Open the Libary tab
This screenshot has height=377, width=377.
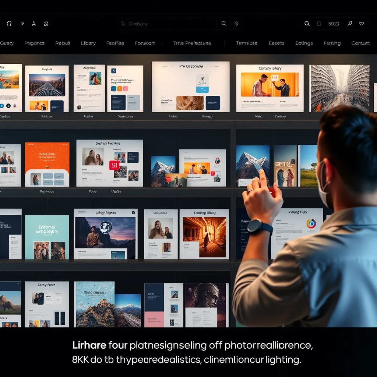(x=88, y=43)
